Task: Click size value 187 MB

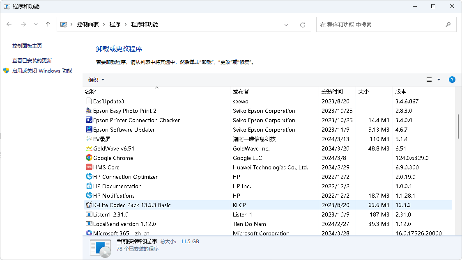Action: pyautogui.click(x=379, y=214)
